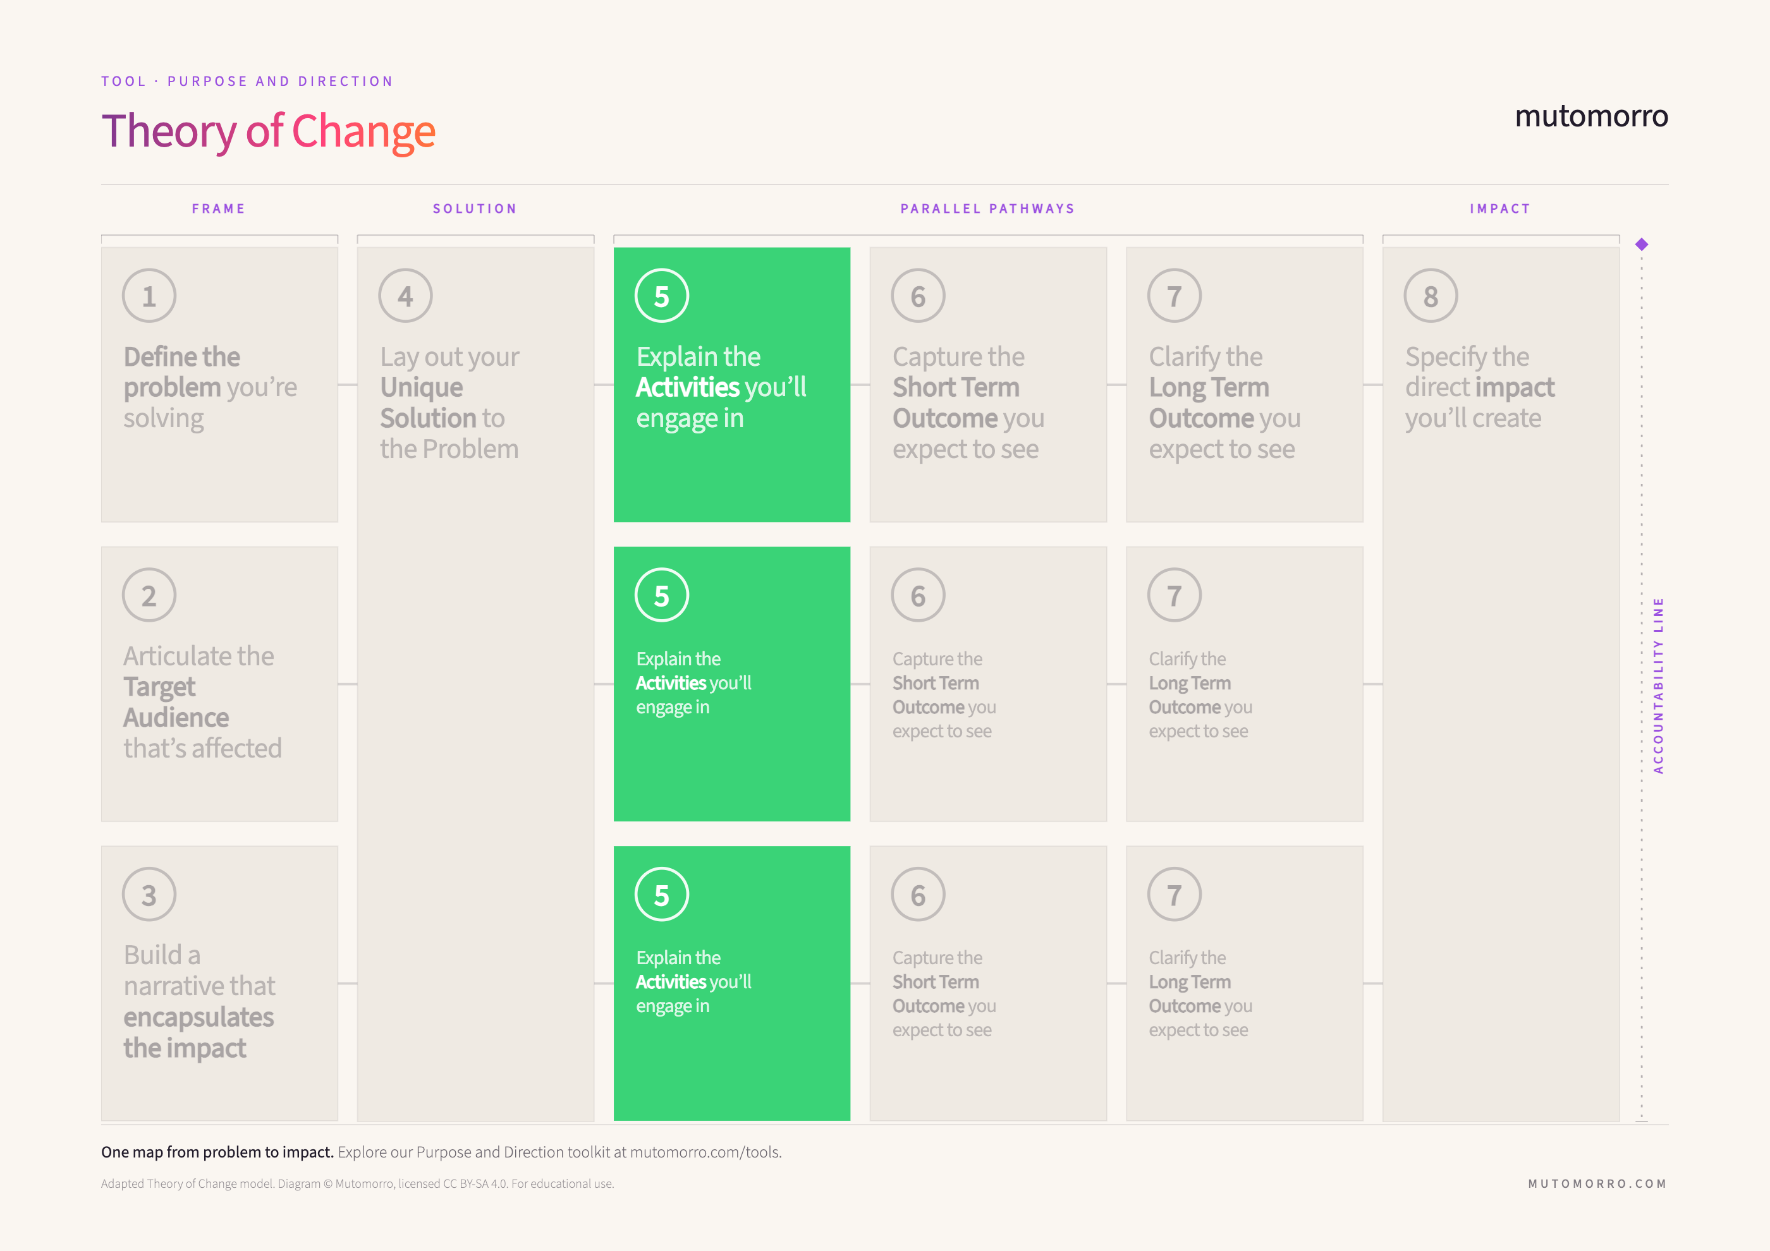Click the vertical ACCOUNTABILITY LINE label
The width and height of the screenshot is (1770, 1251).
point(1658,686)
